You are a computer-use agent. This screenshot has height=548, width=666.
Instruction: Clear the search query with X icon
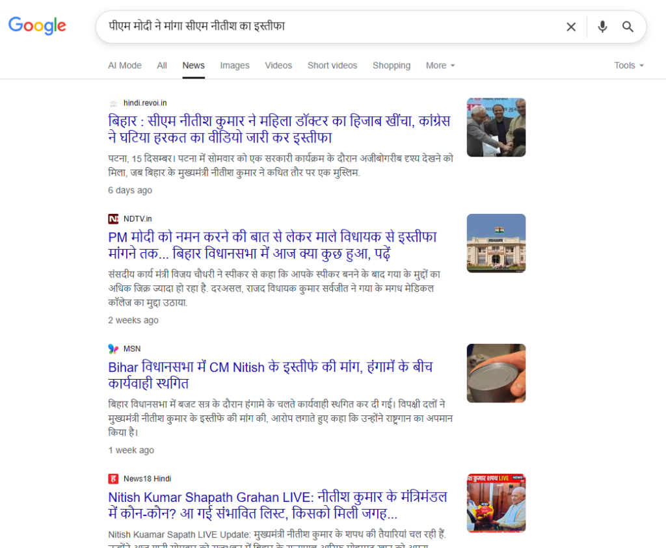tap(570, 27)
